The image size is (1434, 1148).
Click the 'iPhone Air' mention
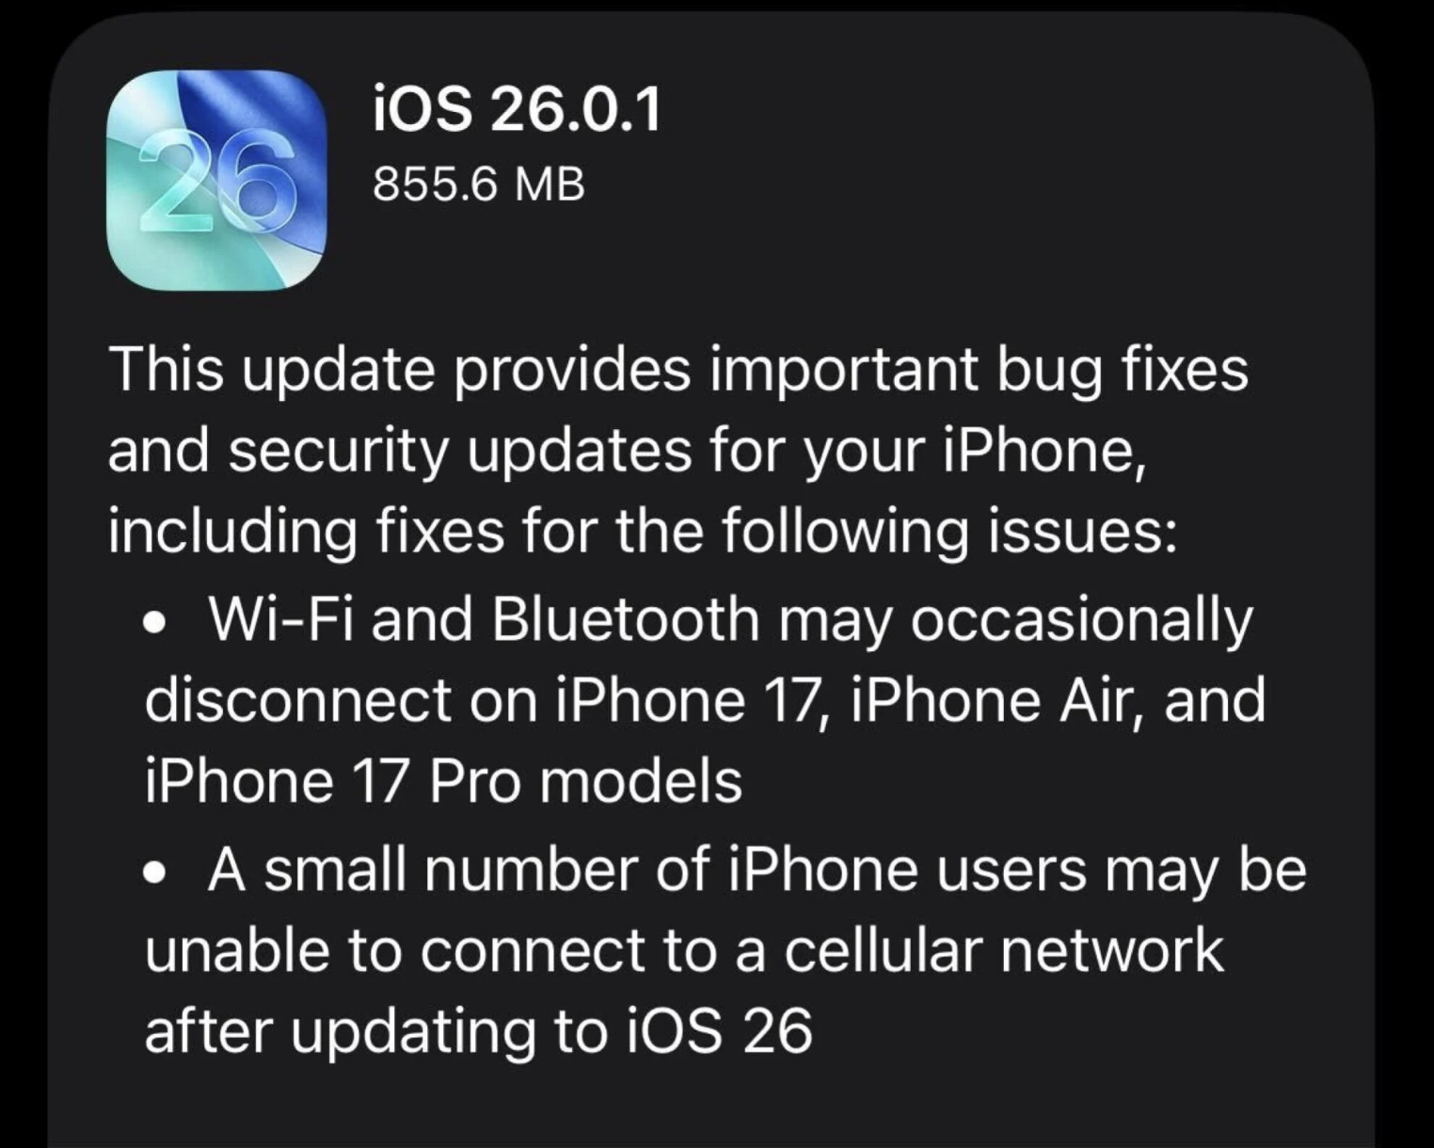(x=999, y=701)
